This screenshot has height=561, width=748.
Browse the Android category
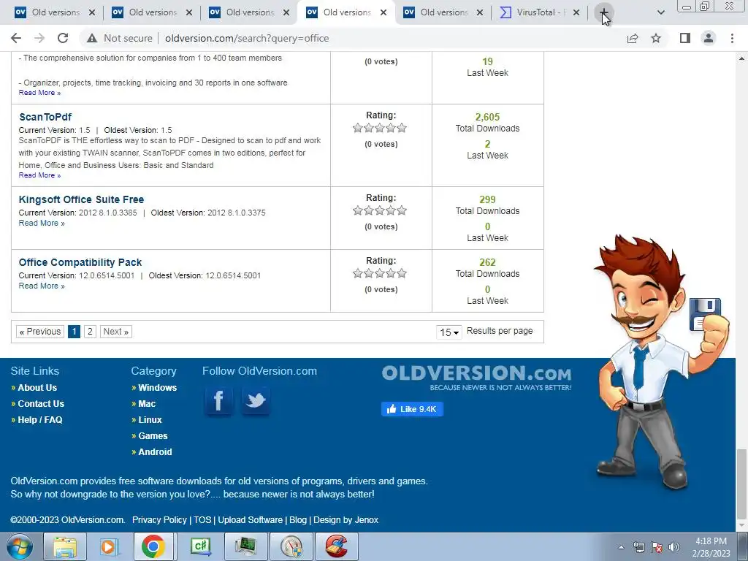[155, 451]
